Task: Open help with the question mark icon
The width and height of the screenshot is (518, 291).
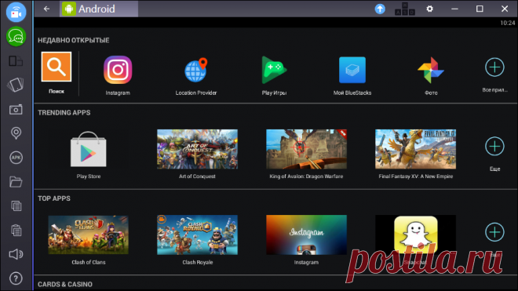Action: [x=16, y=278]
